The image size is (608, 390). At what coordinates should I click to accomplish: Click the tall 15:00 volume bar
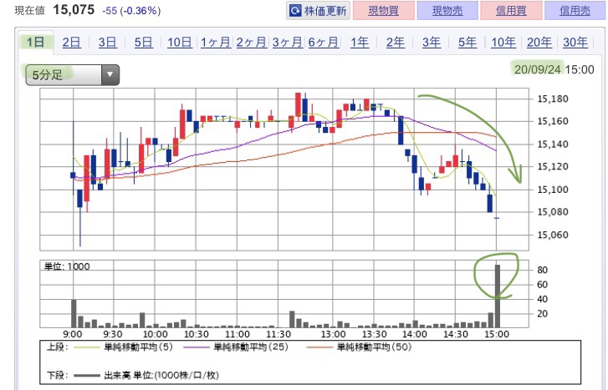pos(497,296)
